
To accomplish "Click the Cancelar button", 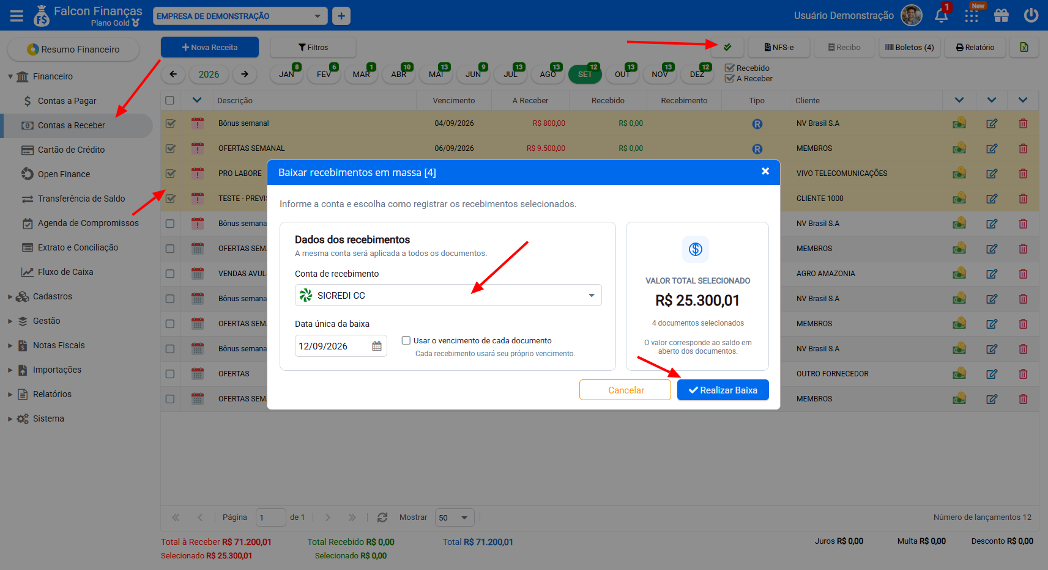I will (625, 390).
